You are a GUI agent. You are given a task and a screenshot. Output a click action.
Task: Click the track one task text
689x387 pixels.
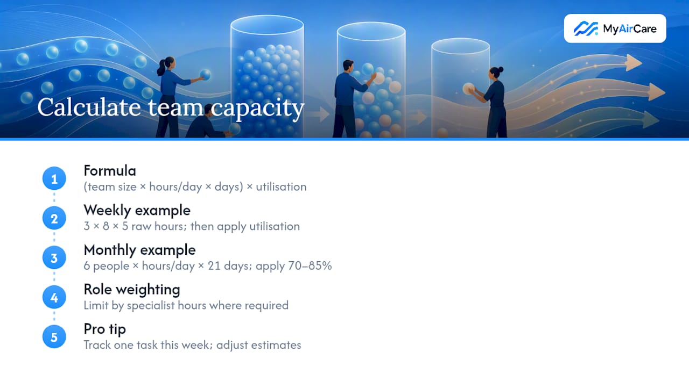pyautogui.click(x=192, y=345)
